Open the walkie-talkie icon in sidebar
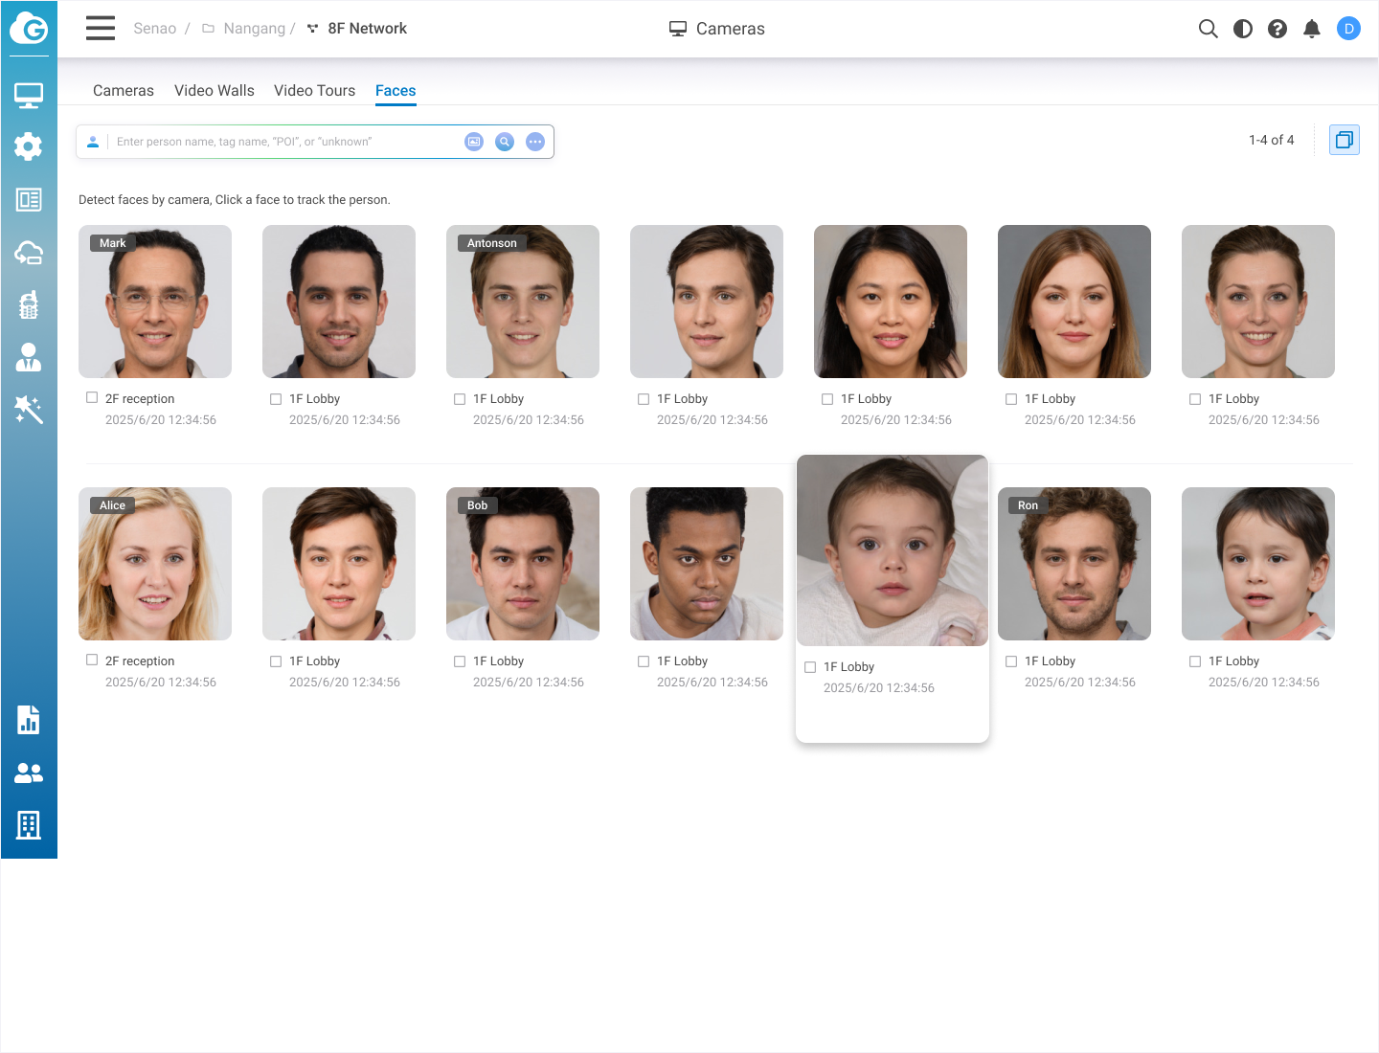The height and width of the screenshot is (1053, 1379). tap(29, 305)
